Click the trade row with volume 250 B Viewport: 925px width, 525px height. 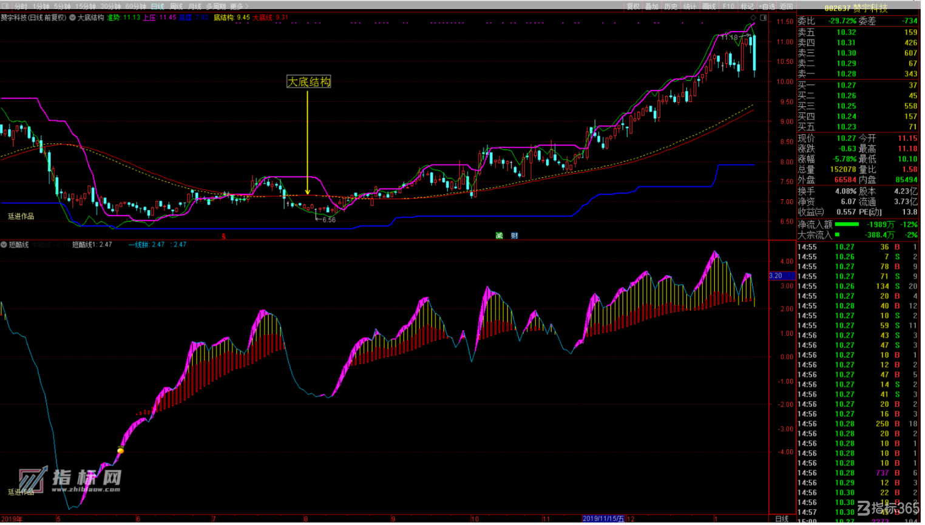click(858, 424)
